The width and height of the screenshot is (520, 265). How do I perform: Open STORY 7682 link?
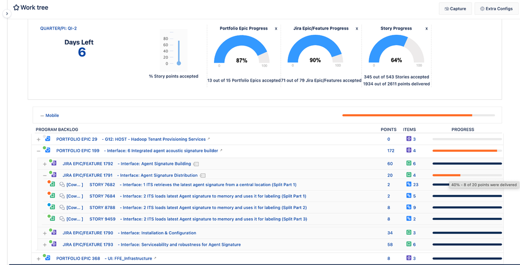click(x=102, y=184)
